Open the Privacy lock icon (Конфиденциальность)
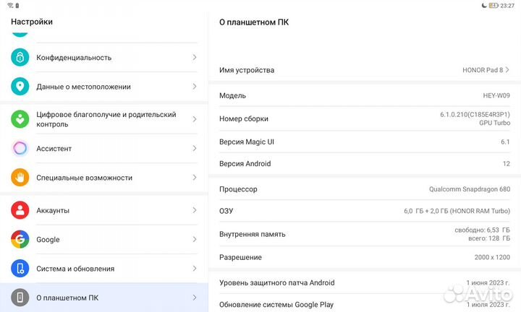Image resolution: width=521 pixels, height=312 pixels. coord(20,57)
